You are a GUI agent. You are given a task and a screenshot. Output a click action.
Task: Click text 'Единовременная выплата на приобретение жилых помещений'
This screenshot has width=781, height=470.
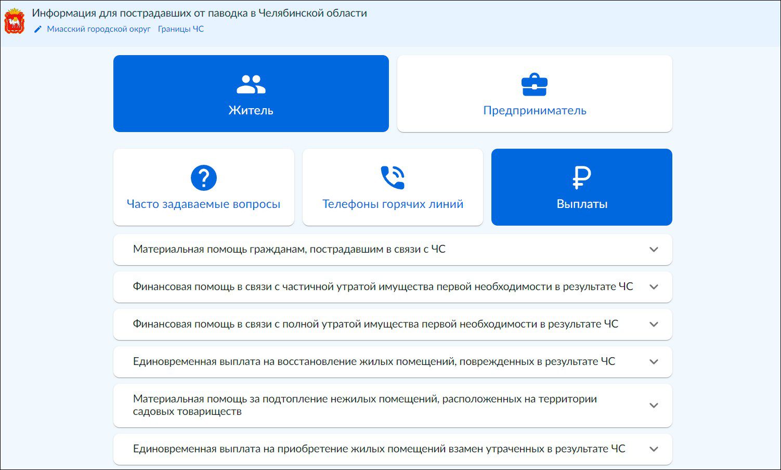379,449
